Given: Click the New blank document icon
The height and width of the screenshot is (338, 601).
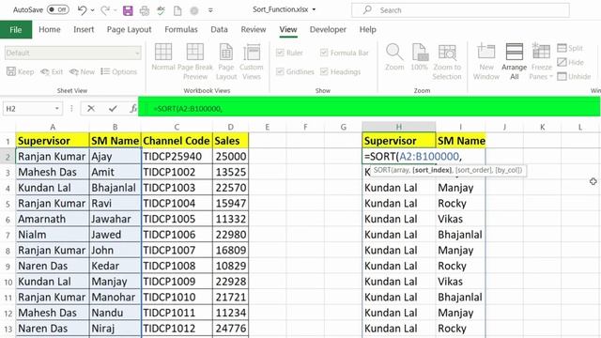Looking at the screenshot, I should (177, 10).
